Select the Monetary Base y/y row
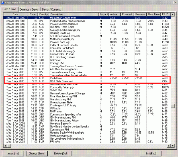The image size is (178, 157). 87,123
